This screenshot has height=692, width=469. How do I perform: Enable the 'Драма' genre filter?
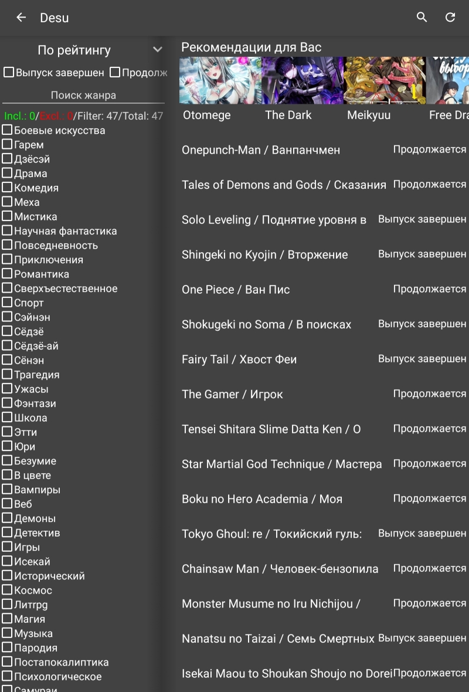point(7,173)
